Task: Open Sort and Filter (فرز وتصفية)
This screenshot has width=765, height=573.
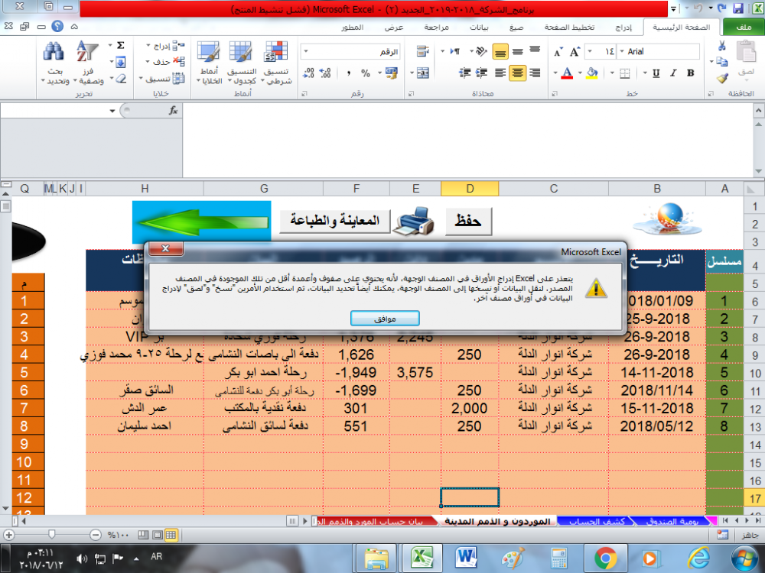Action: pyautogui.click(x=88, y=63)
